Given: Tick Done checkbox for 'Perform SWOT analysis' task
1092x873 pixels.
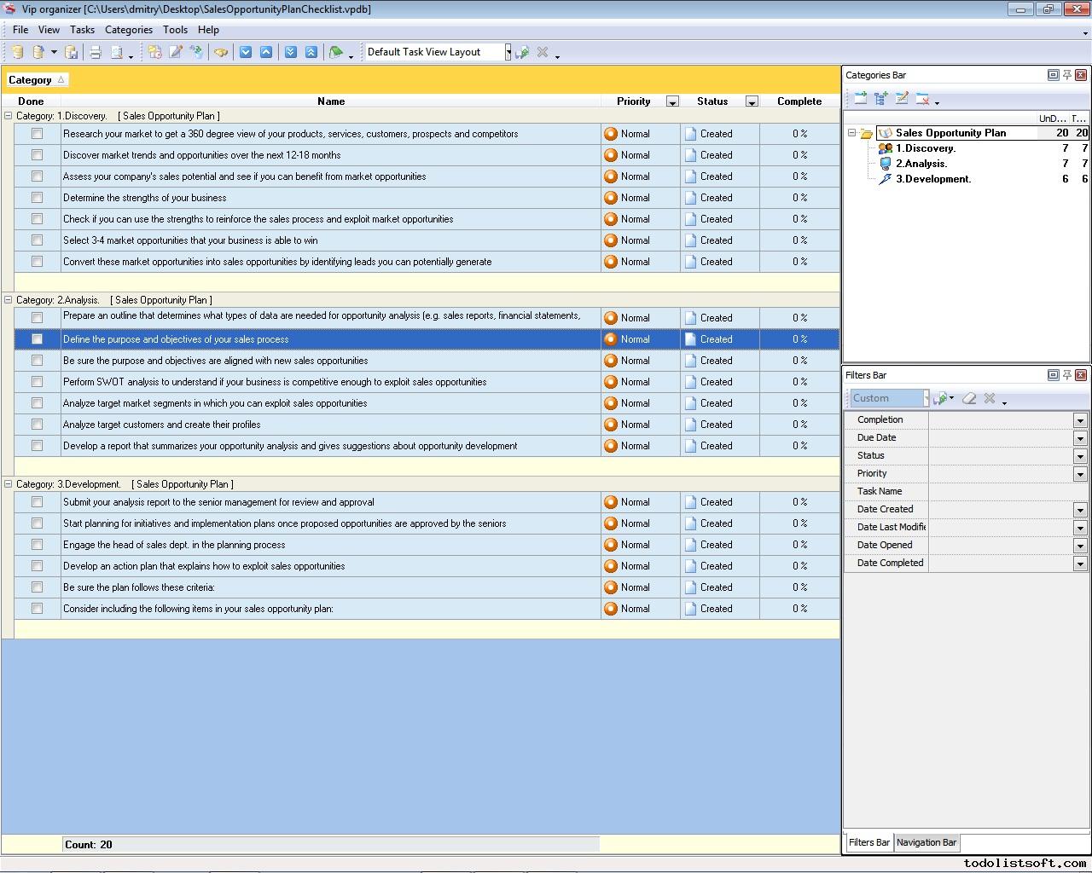Looking at the screenshot, I should [x=37, y=382].
